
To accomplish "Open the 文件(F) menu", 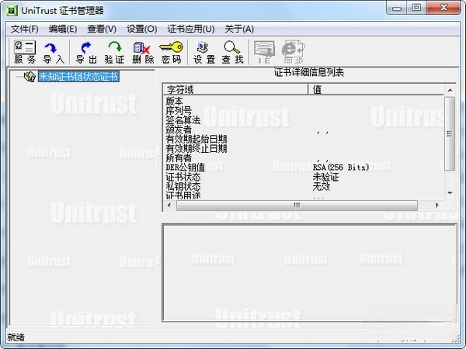I will pos(25,29).
